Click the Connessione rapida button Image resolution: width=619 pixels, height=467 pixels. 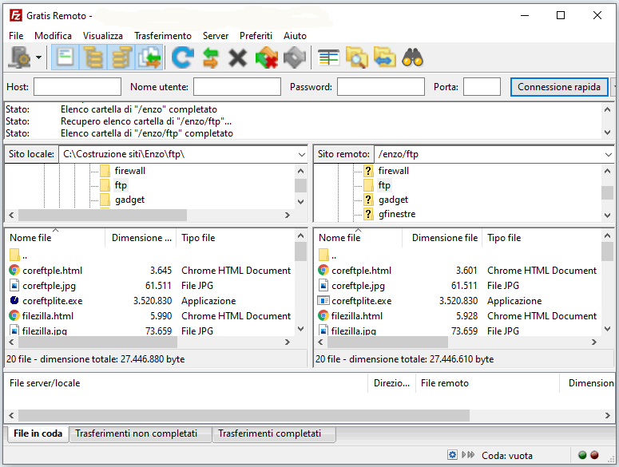tap(559, 87)
